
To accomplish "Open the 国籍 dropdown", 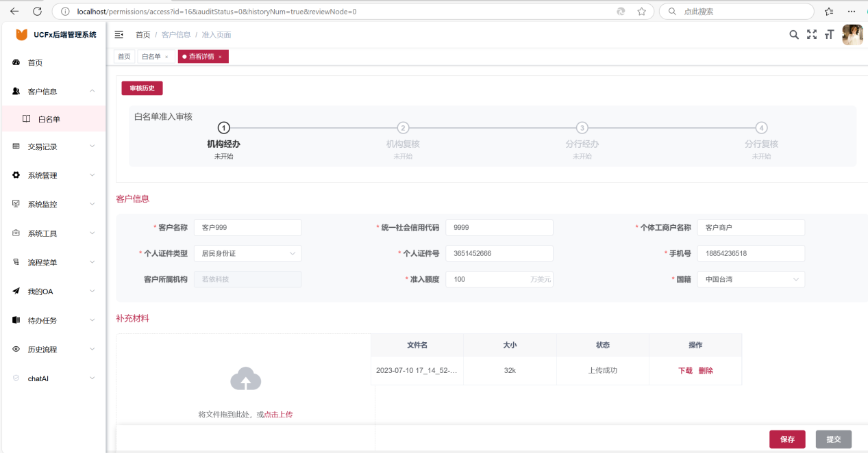I will (x=750, y=279).
